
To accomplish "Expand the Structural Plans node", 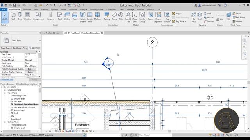I will pyautogui.click(x=5, y=90).
